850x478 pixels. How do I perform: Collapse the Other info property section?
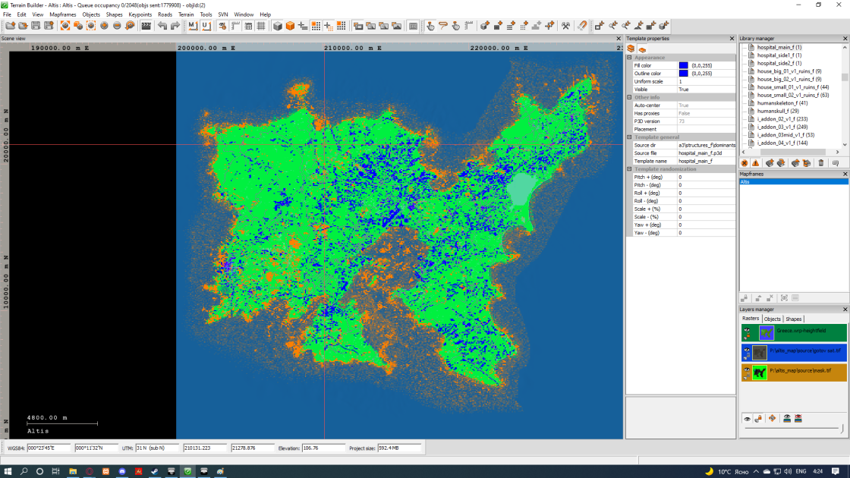tap(629, 98)
